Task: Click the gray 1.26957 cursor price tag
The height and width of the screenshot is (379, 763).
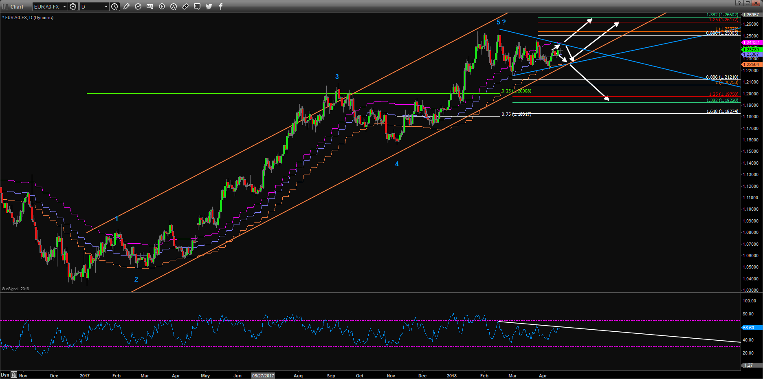Action: [752, 15]
